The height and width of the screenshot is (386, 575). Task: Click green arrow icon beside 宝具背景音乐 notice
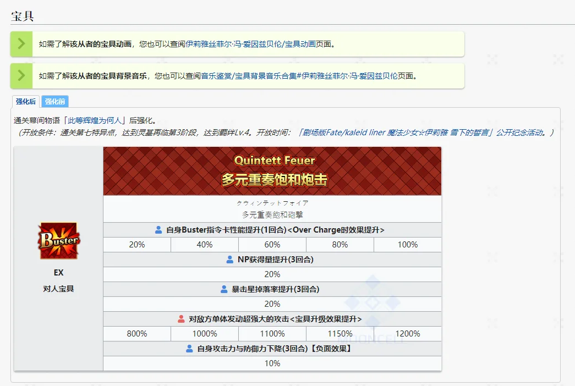pyautogui.click(x=21, y=76)
